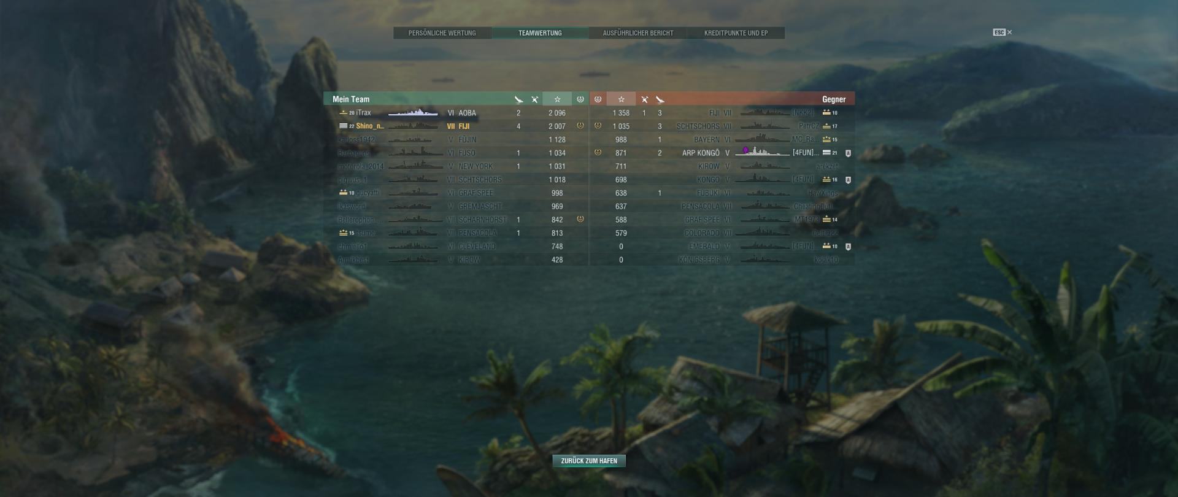The image size is (1178, 497).
Task: Sort my team by the star XP column
Action: coord(557,99)
